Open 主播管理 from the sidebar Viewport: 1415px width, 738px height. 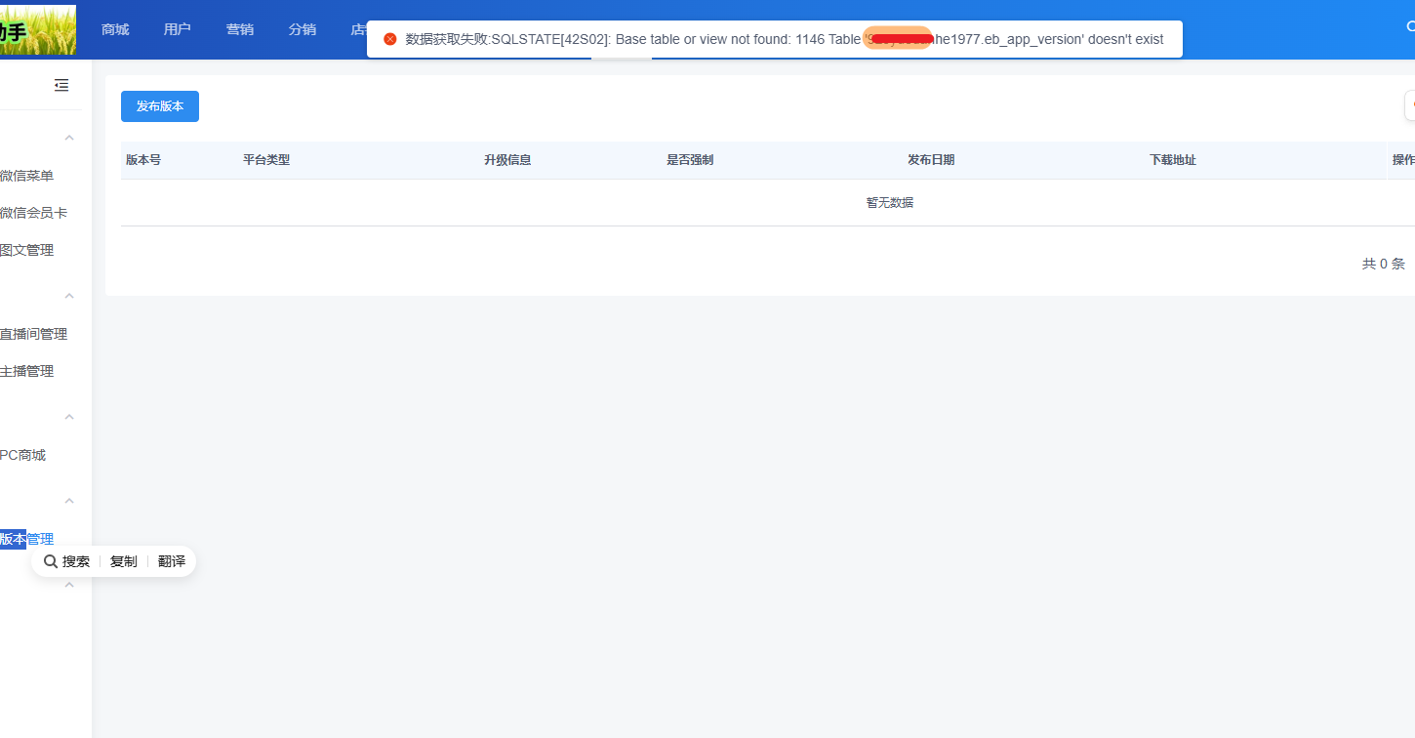pos(27,371)
